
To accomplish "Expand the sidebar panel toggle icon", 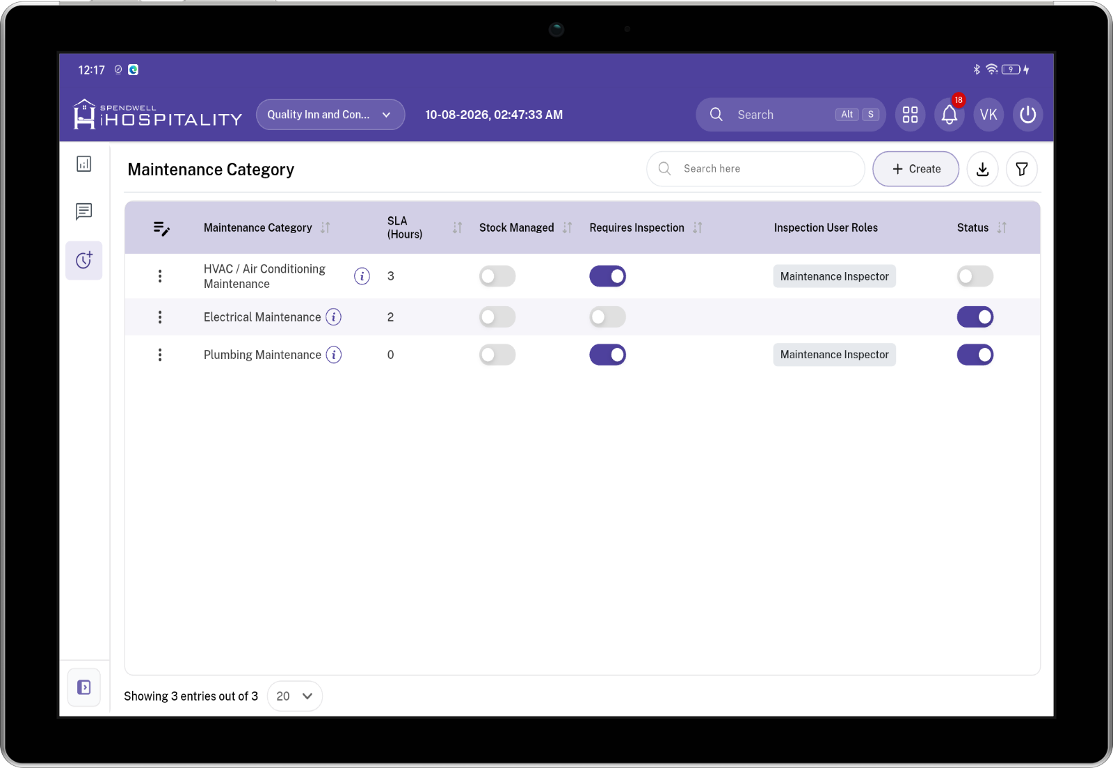I will pos(84,687).
